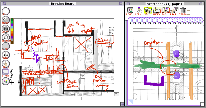This screenshot has width=206, height=108.
Task: Click the HIDE button
Action: tap(6, 46)
